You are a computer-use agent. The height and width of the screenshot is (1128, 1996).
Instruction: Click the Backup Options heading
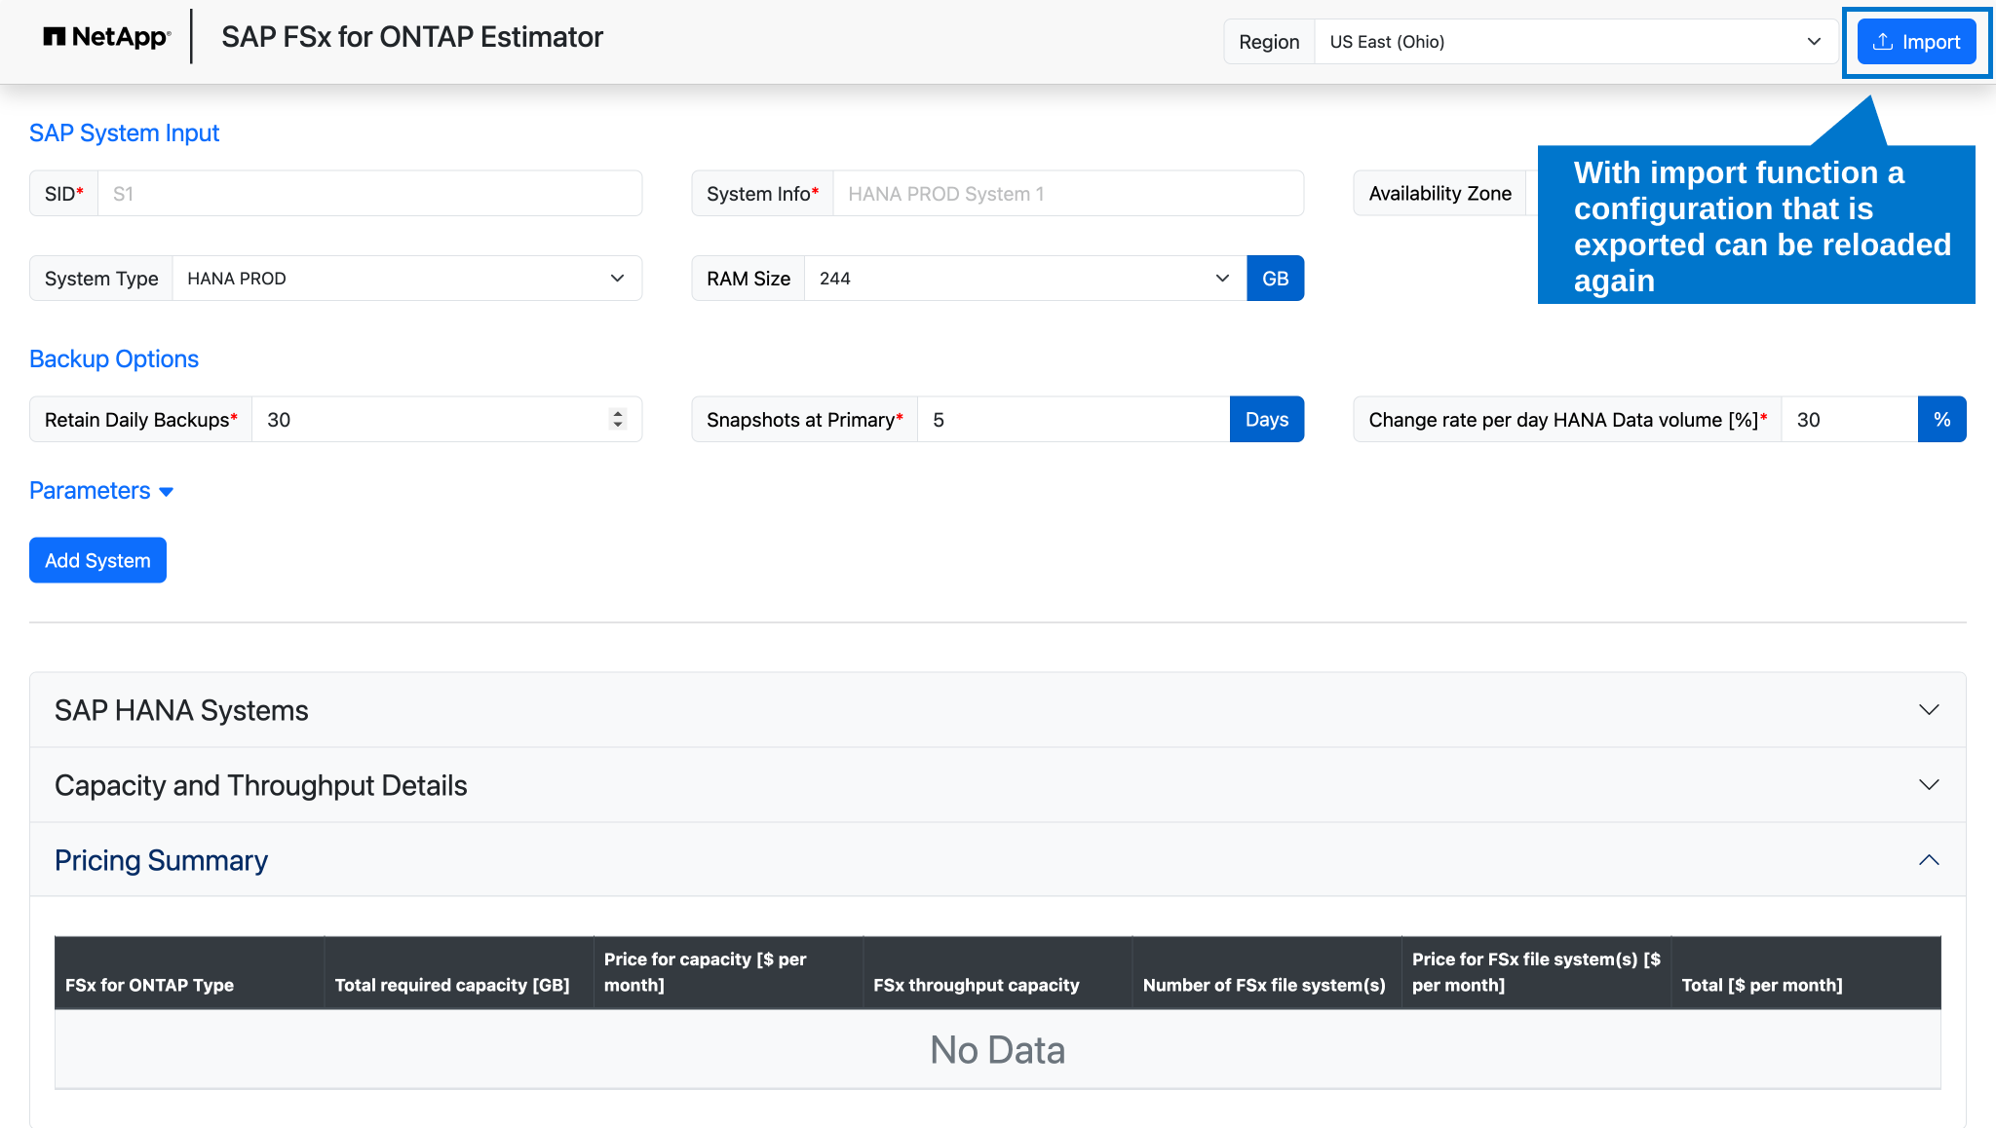pos(114,359)
